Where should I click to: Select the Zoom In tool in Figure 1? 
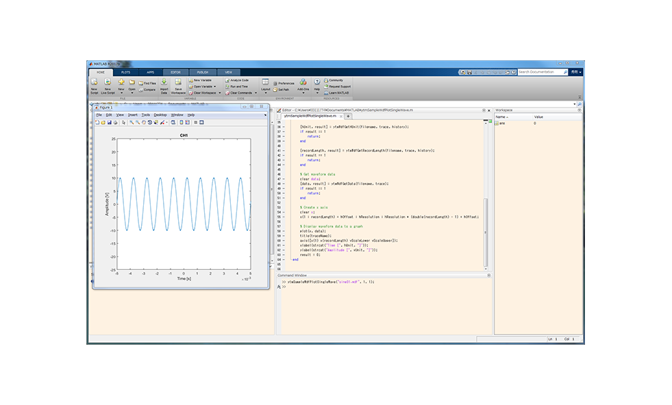pyautogui.click(x=132, y=122)
